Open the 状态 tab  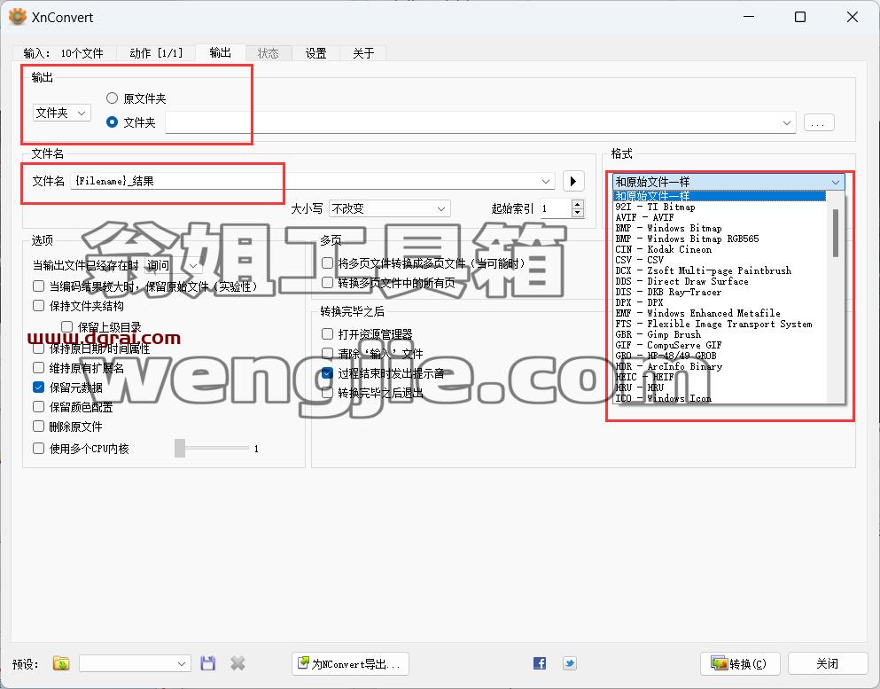269,53
